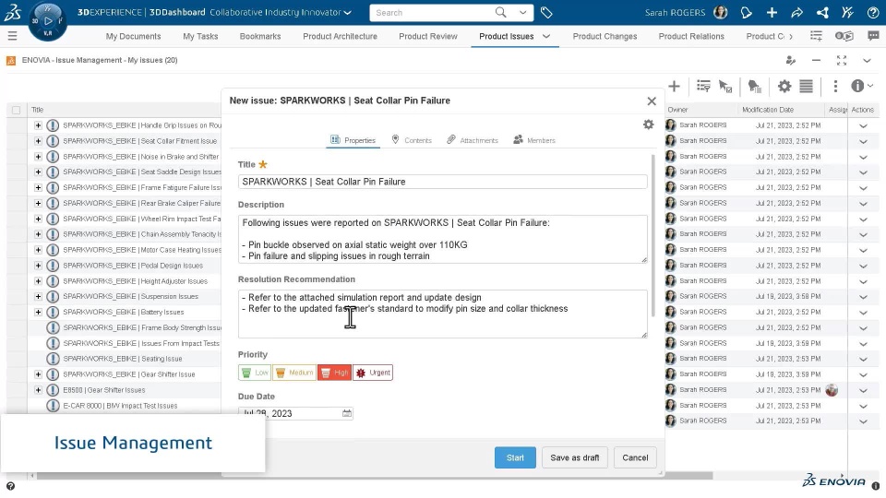
Task: Maximize the widget with fullscreen icon
Action: (842, 61)
